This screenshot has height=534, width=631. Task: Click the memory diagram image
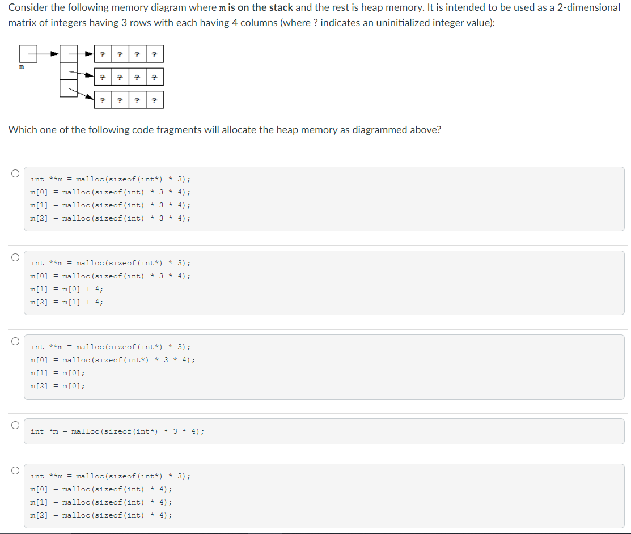91,77
